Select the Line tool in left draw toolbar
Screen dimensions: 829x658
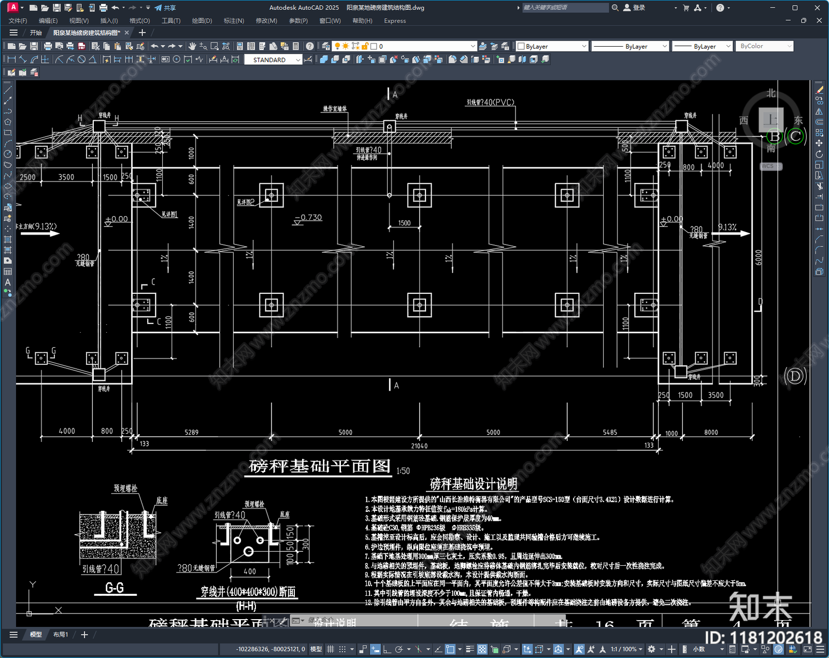8,90
